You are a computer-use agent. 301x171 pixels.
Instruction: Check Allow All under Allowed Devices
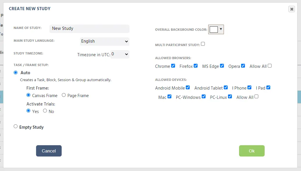point(257,97)
